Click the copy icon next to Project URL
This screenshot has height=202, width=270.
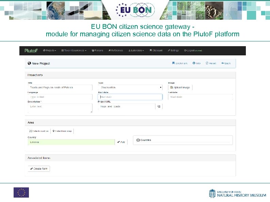(x=159, y=106)
